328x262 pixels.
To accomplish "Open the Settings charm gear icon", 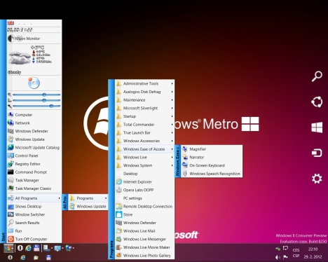I will (317, 179).
